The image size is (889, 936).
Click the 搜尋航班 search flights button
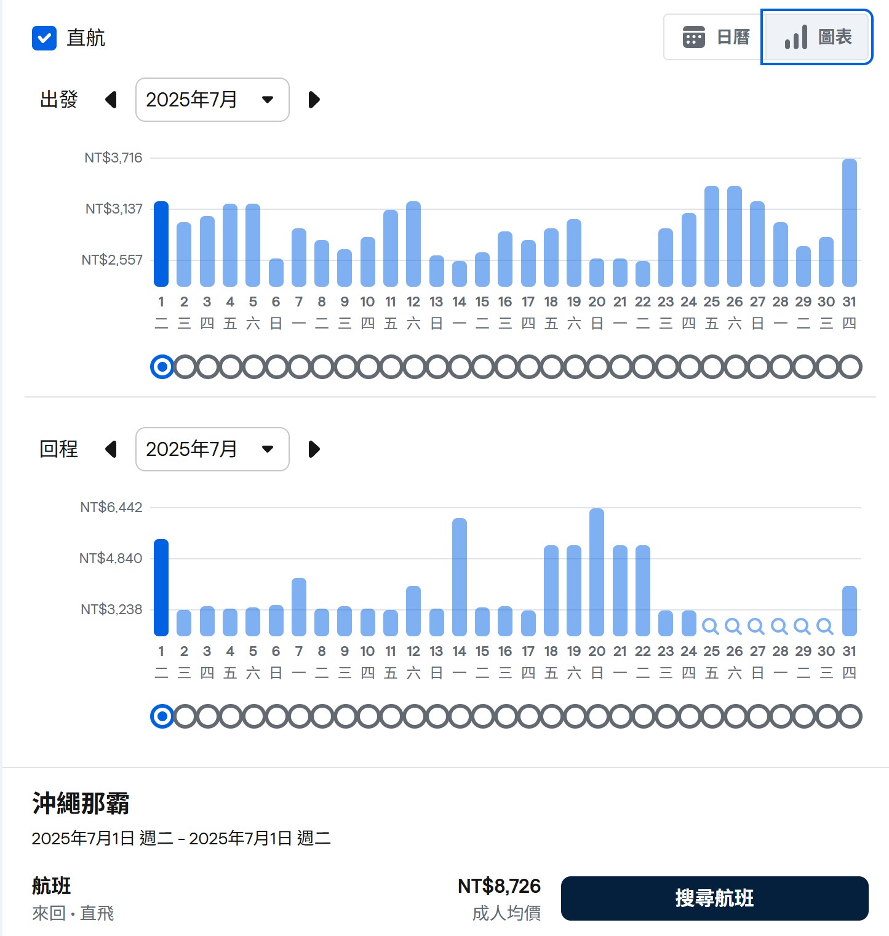[x=714, y=898]
